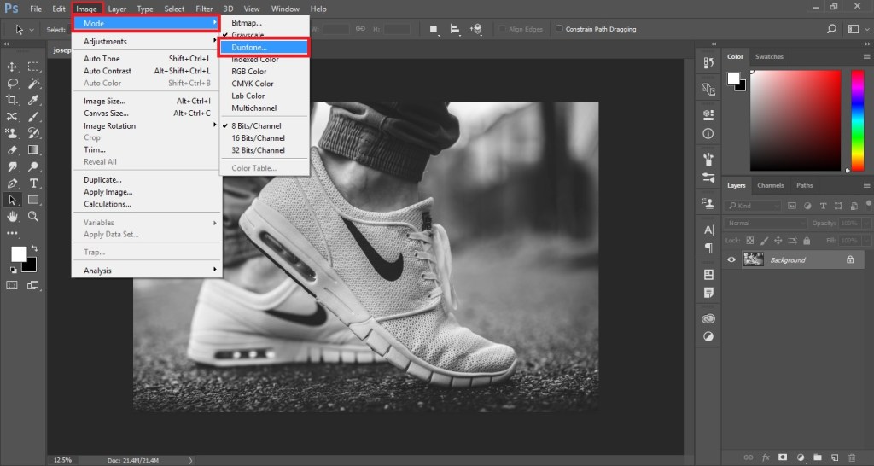This screenshot has width=874, height=466.
Task: Expand Image Rotation submenu
Action: [147, 126]
